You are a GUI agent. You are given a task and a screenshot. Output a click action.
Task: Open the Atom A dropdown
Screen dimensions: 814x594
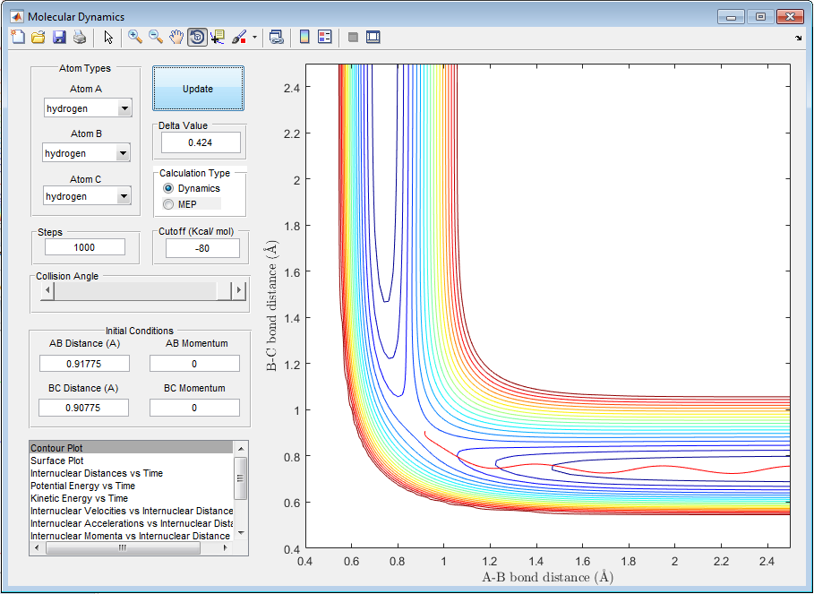coord(124,108)
